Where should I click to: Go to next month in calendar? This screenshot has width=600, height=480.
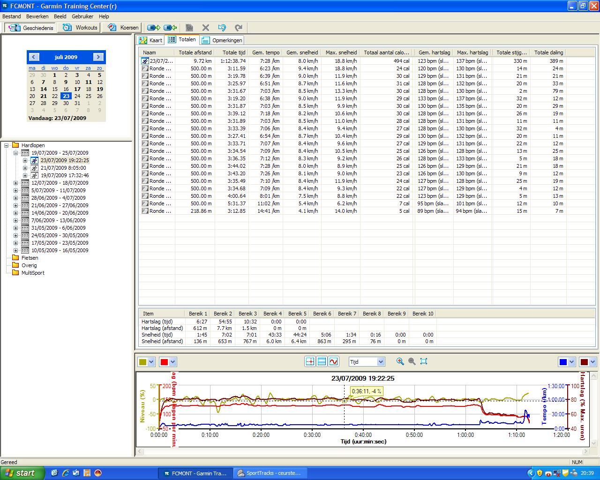click(x=98, y=57)
